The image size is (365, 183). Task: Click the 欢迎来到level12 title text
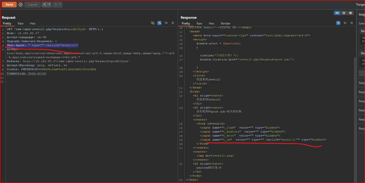208,79
